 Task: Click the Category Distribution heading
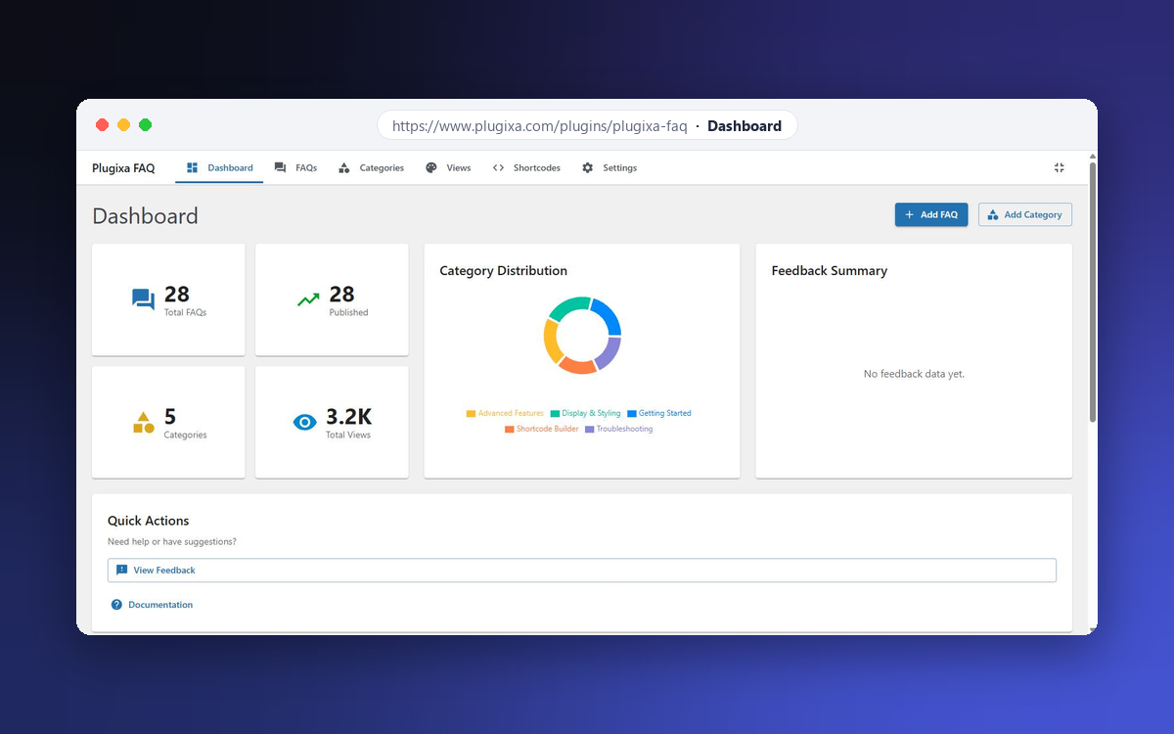click(x=503, y=271)
